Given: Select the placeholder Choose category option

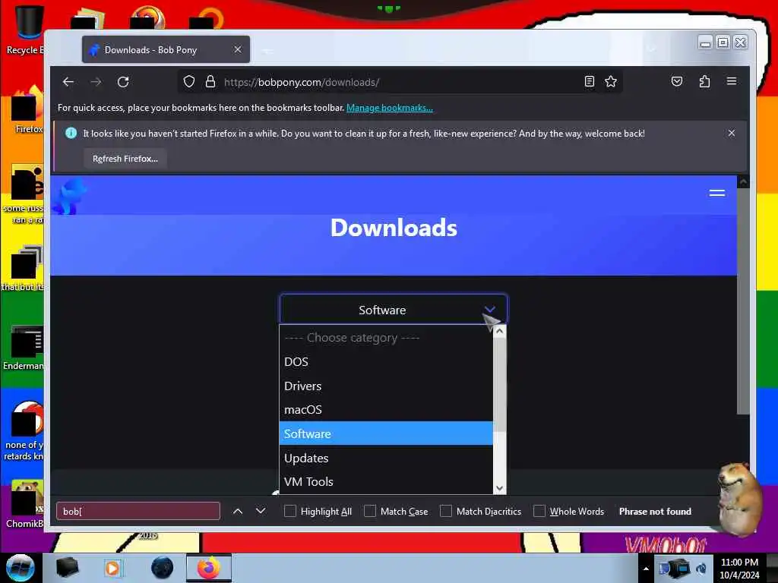Looking at the screenshot, I should [386, 338].
